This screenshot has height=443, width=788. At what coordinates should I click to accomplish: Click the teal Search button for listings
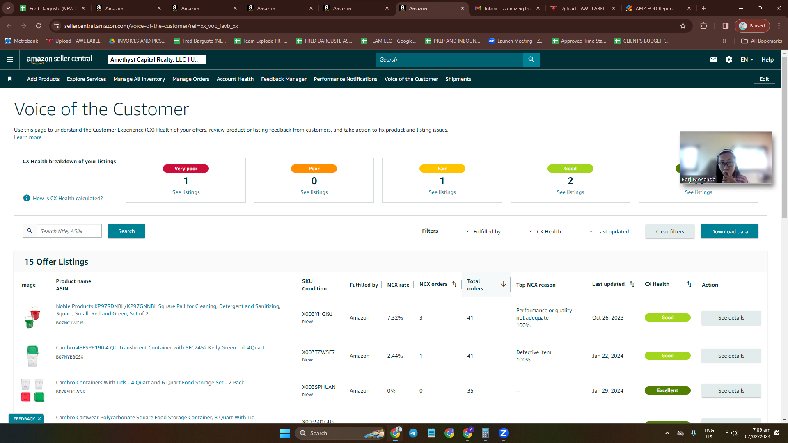tap(126, 231)
